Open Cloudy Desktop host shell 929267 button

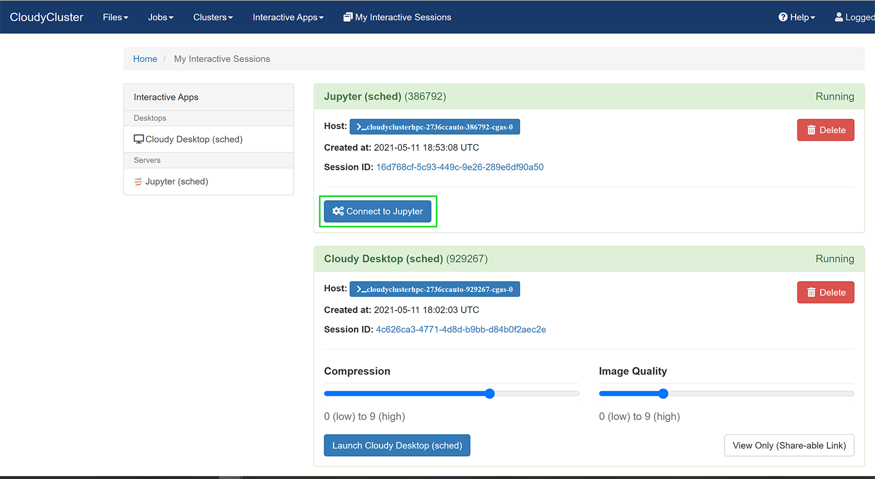pyautogui.click(x=435, y=289)
